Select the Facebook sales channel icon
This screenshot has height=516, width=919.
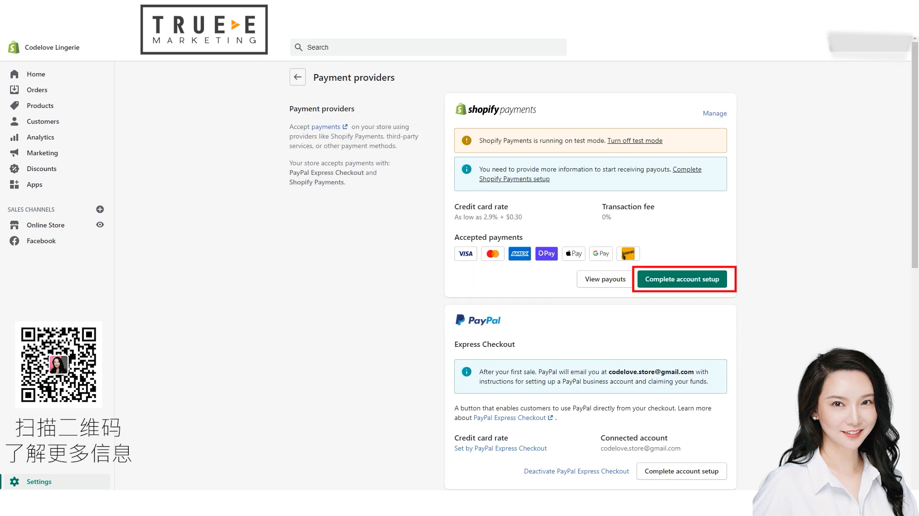click(15, 241)
